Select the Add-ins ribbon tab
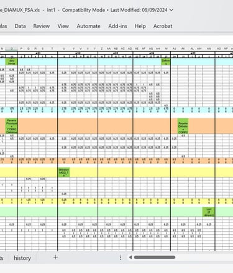This screenshot has width=233, height=273. coord(117,26)
